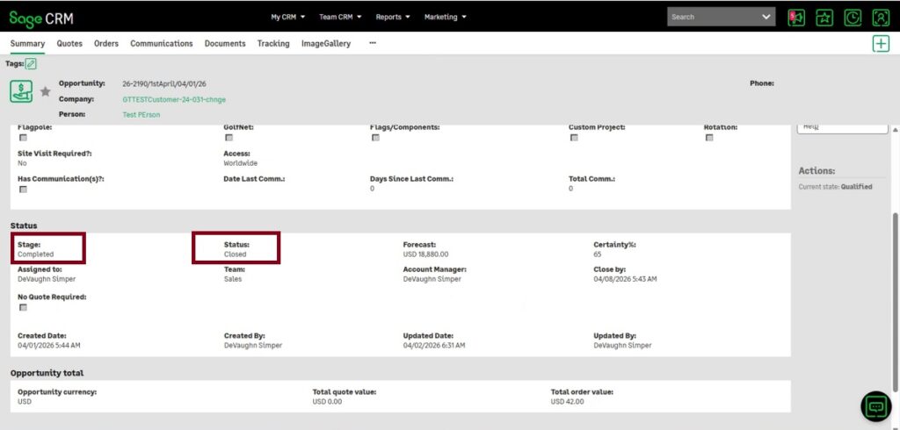The image size is (900, 430).
Task: Click the notifications icon with red badge
Action: coord(796,17)
